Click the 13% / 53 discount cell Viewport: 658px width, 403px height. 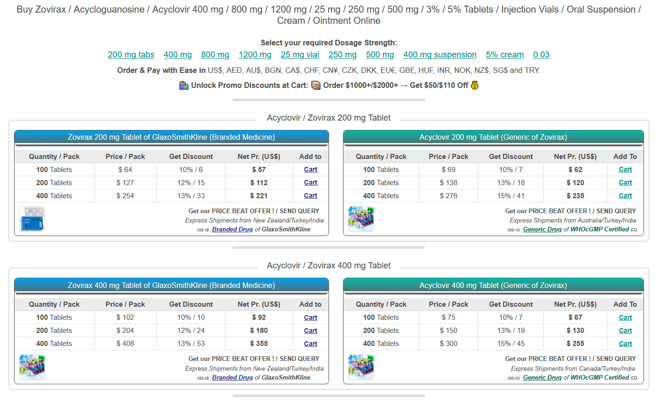pos(191,344)
